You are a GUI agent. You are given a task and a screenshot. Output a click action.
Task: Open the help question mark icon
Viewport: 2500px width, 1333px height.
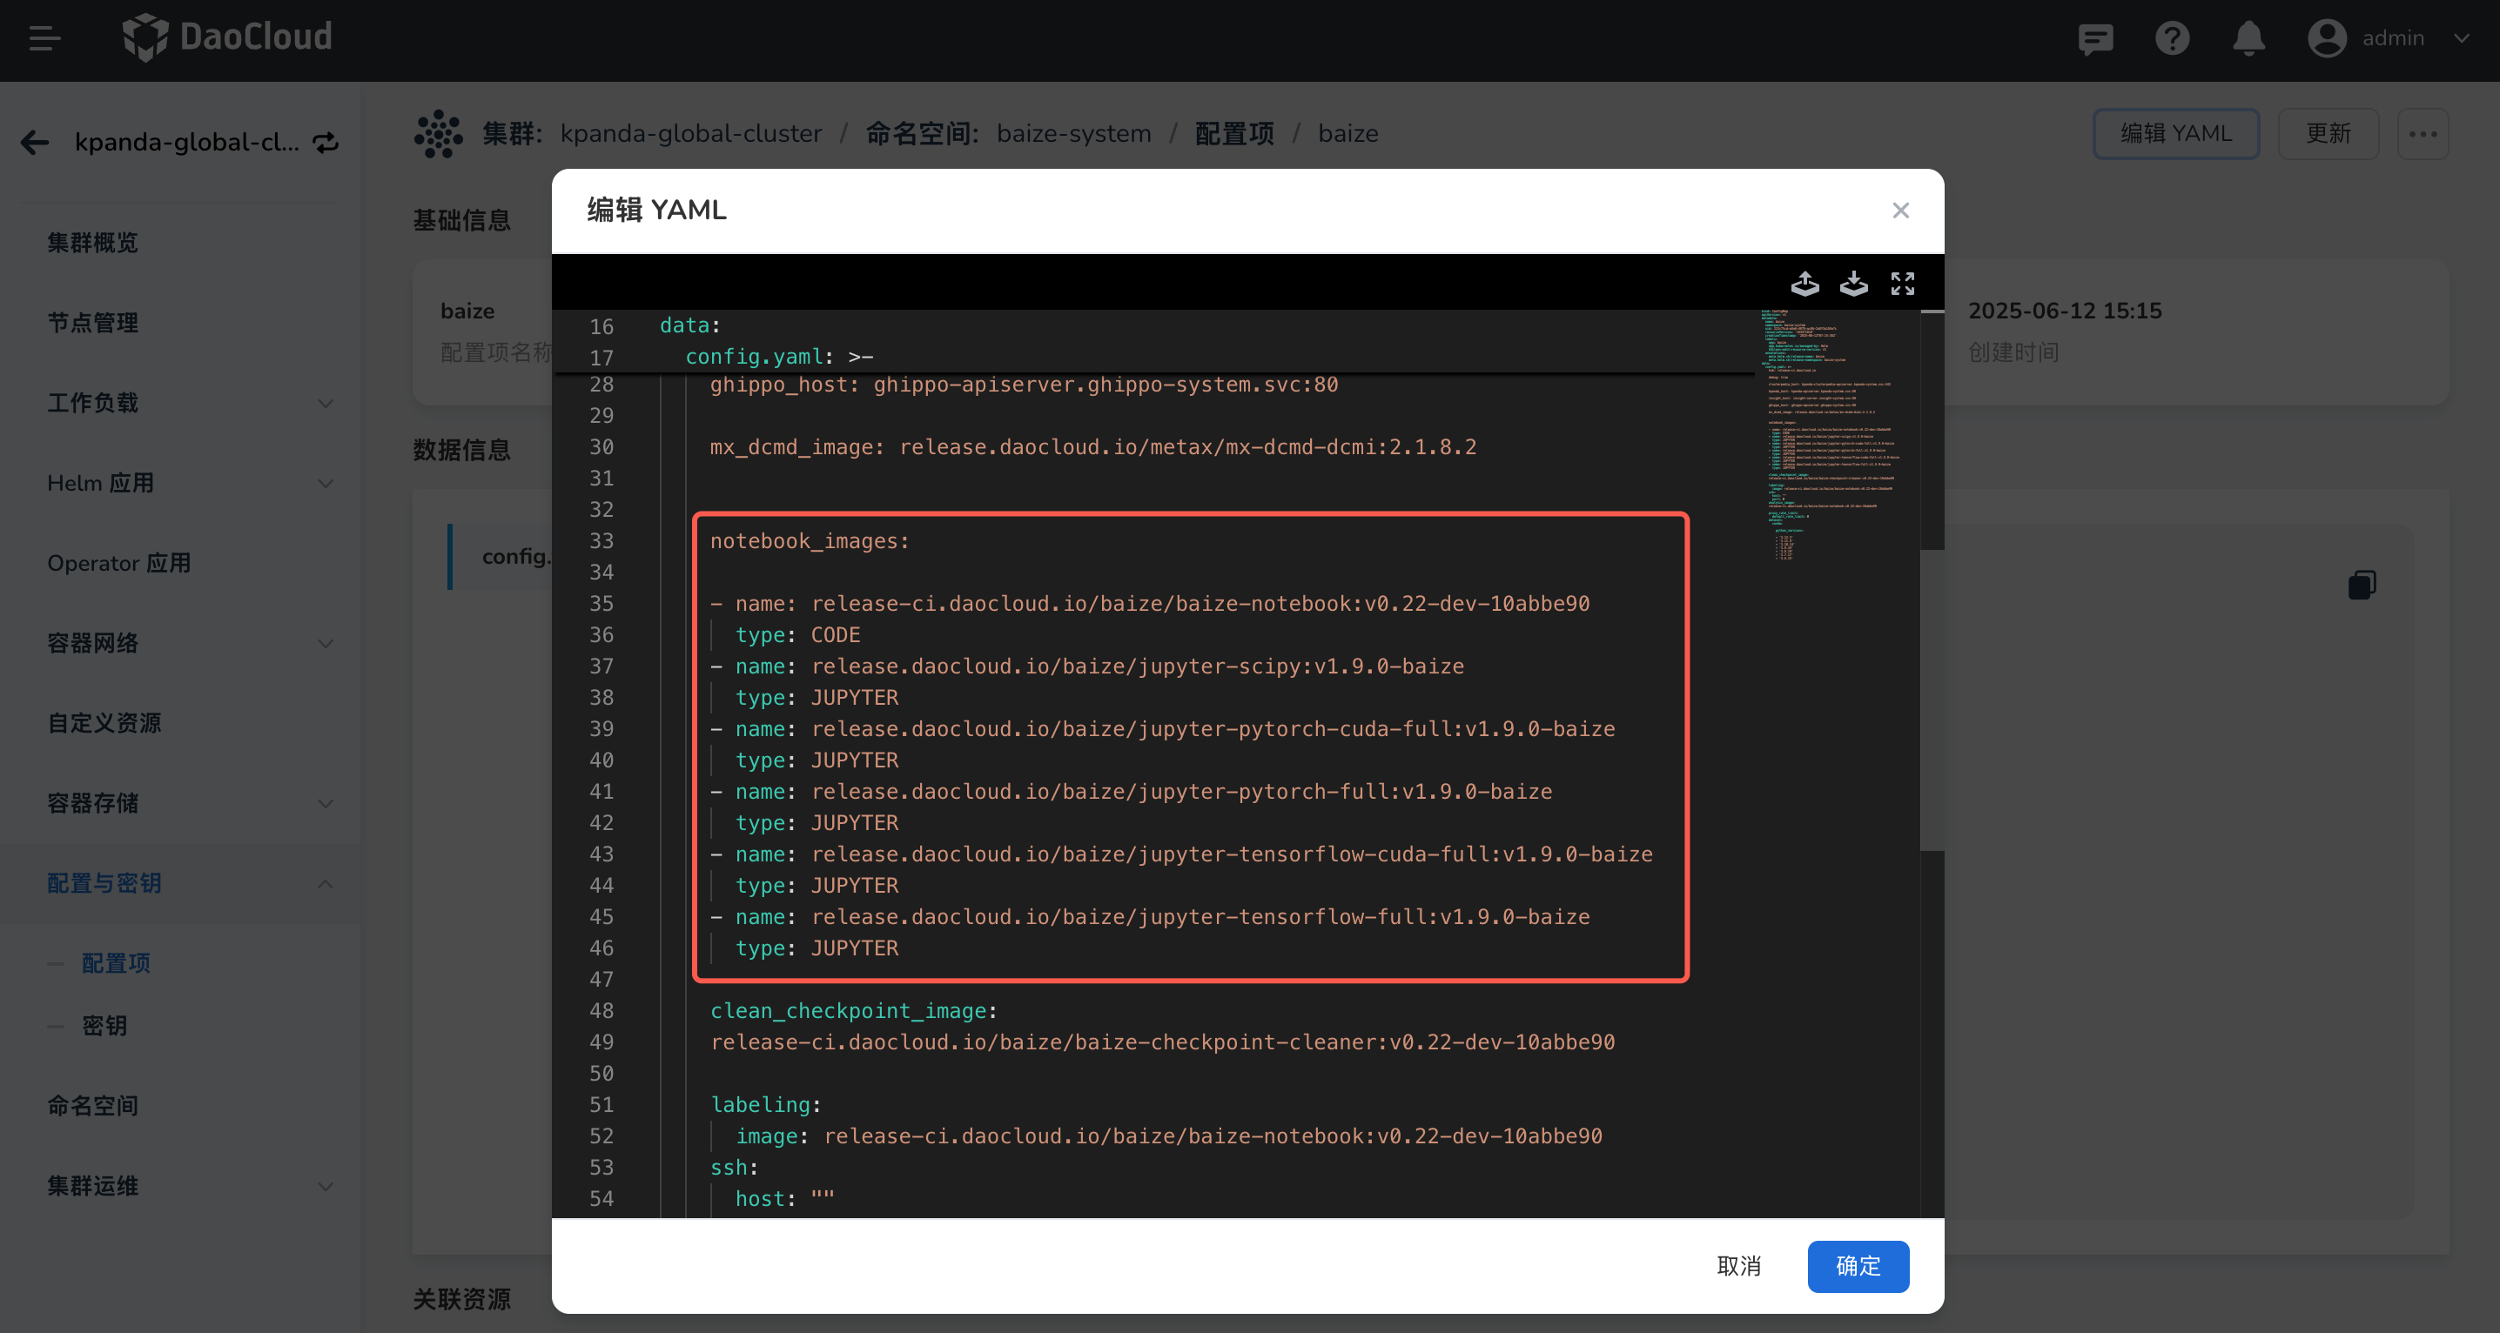click(x=2171, y=39)
